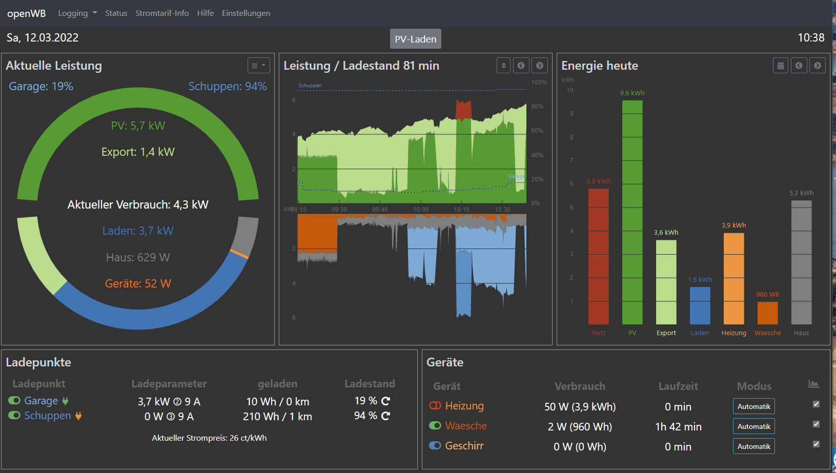Viewport: 836px width, 473px height.
Task: Open the graph time-range up/down selector
Action: click(503, 66)
